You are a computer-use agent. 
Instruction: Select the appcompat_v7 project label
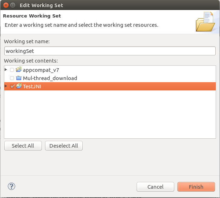(41, 70)
